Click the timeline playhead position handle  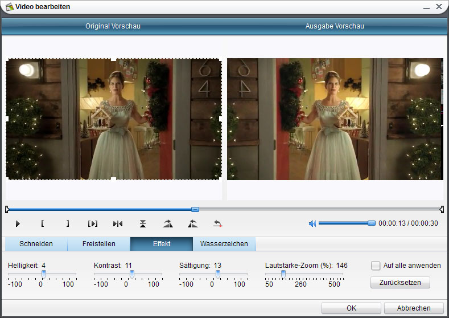[x=195, y=210]
